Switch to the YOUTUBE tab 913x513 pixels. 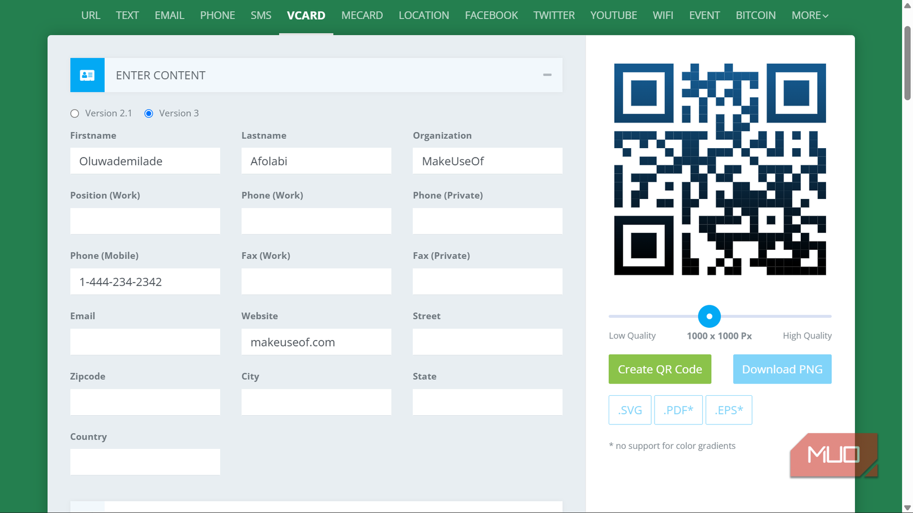[614, 15]
